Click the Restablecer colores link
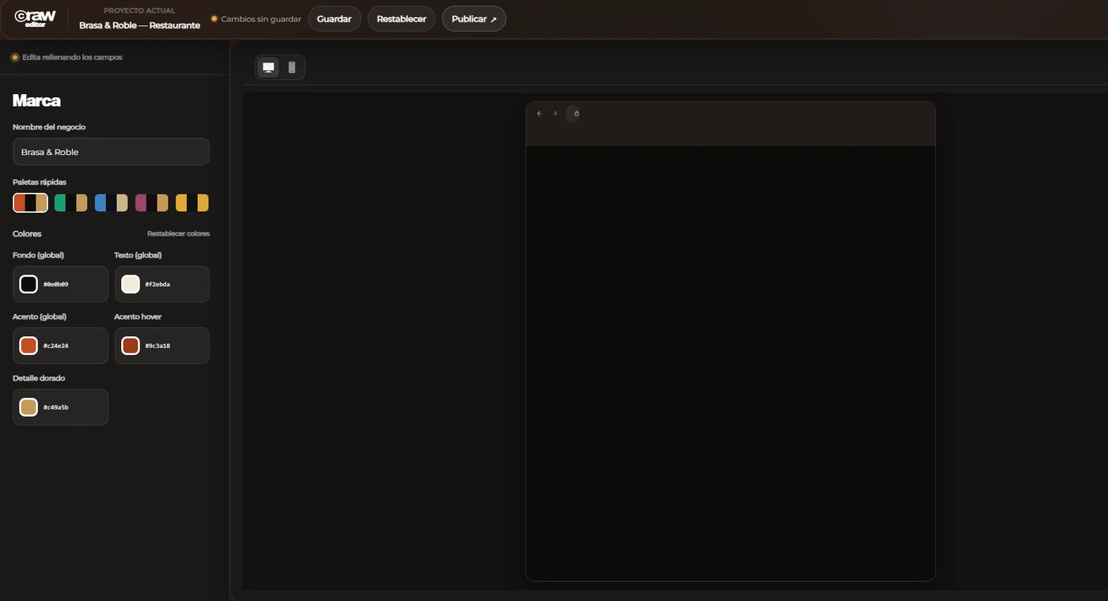The image size is (1108, 601). [178, 234]
